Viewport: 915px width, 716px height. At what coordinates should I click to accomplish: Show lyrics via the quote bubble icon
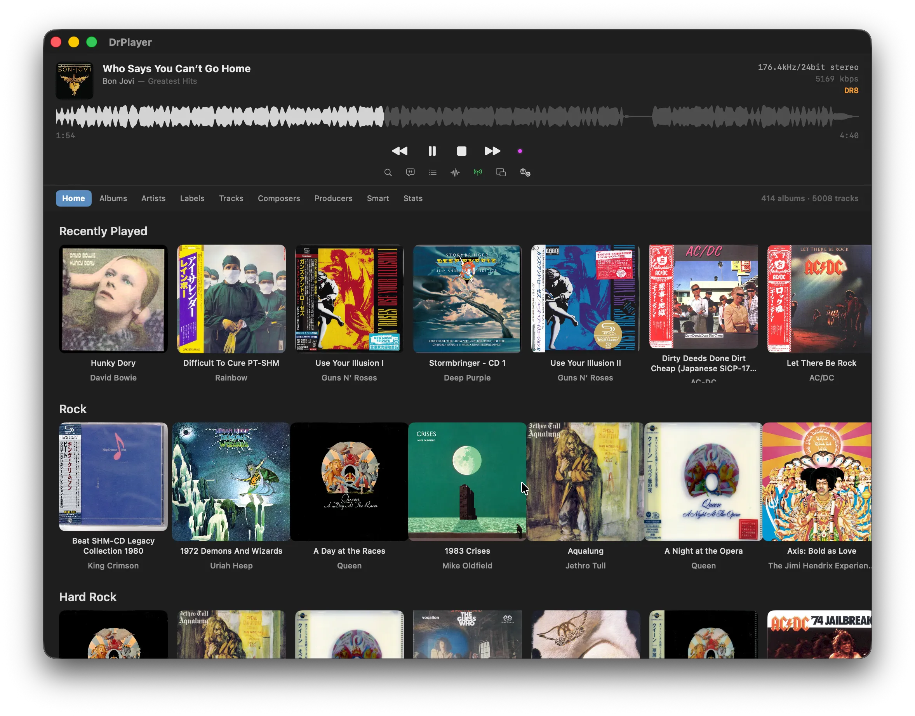[x=410, y=172]
